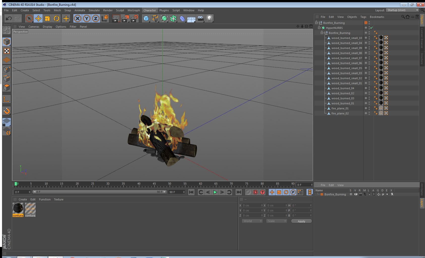
Task: Play animation forward
Action: tap(215, 192)
